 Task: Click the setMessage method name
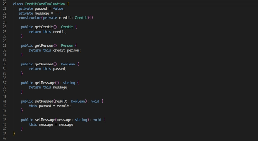coord(45,120)
